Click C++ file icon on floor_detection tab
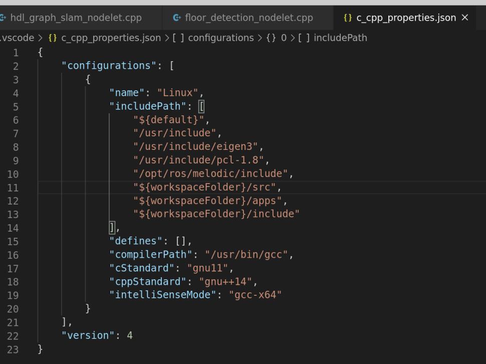This screenshot has width=486, height=364. pyautogui.click(x=177, y=18)
